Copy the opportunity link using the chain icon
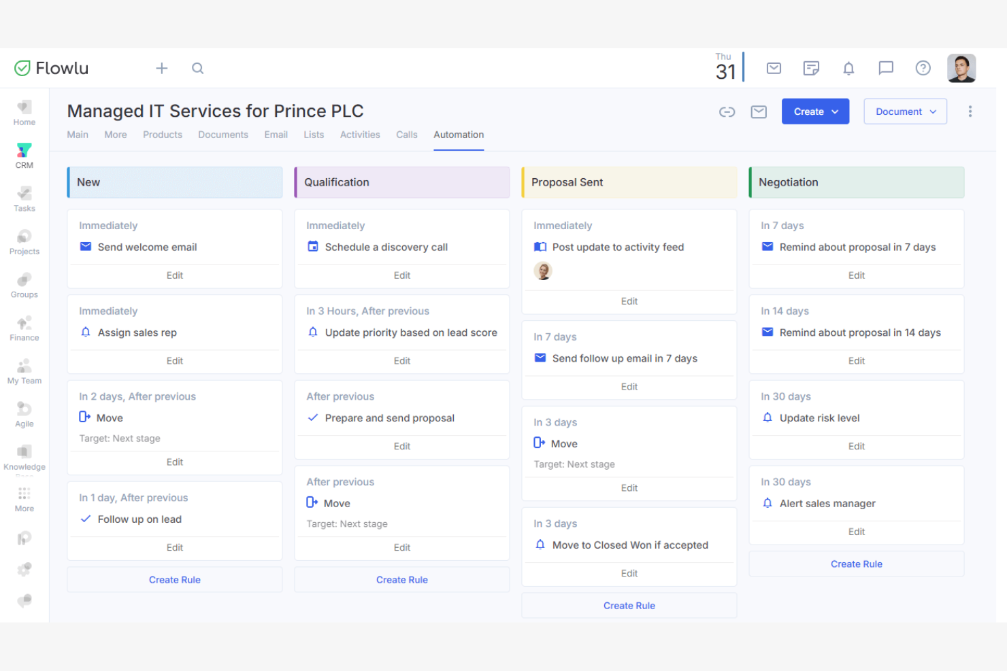Viewport: 1007px width, 671px height. (x=727, y=111)
